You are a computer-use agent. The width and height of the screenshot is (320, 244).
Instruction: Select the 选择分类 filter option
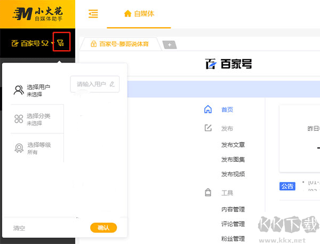(37, 119)
